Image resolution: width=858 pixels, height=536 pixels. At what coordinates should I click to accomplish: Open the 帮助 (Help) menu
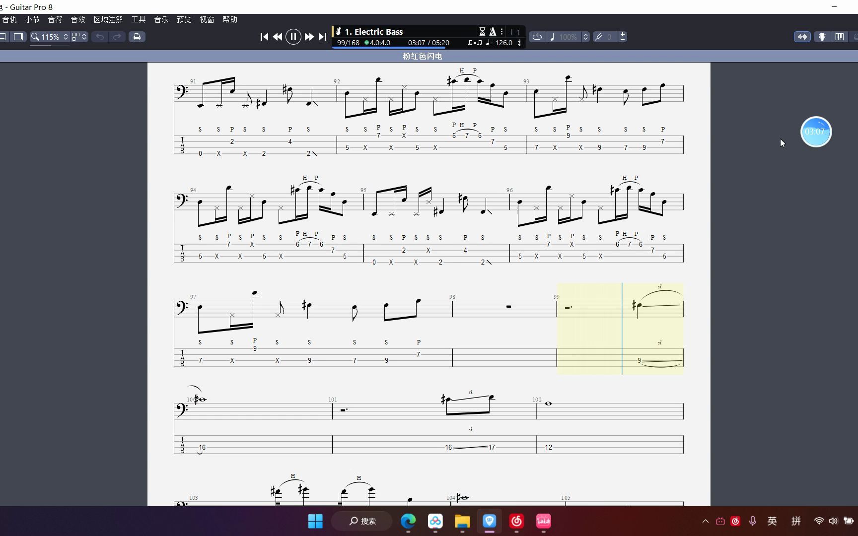230,19
